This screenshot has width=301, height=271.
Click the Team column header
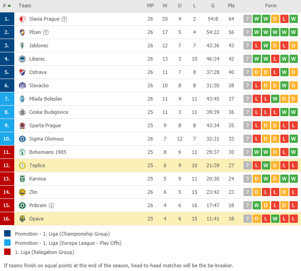coord(25,6)
